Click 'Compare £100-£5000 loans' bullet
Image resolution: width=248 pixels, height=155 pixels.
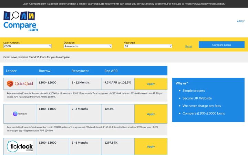point(204,113)
